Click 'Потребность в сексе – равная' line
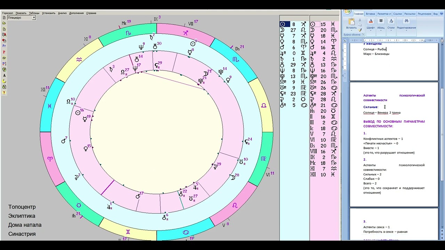445x250 pixels. point(385,232)
